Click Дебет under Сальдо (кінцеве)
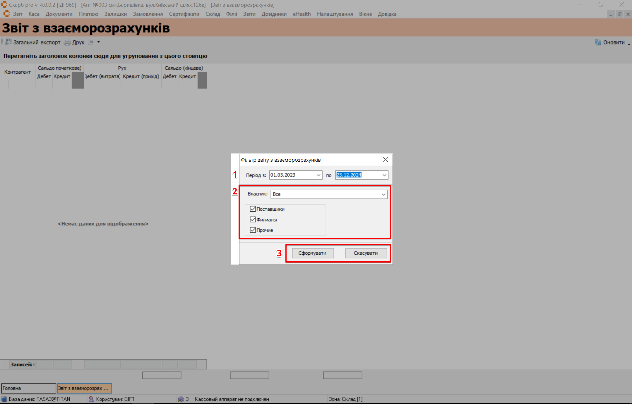 (x=169, y=76)
